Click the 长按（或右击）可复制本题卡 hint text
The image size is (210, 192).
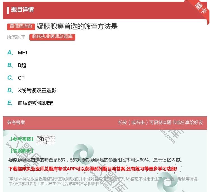click(x=160, y=122)
